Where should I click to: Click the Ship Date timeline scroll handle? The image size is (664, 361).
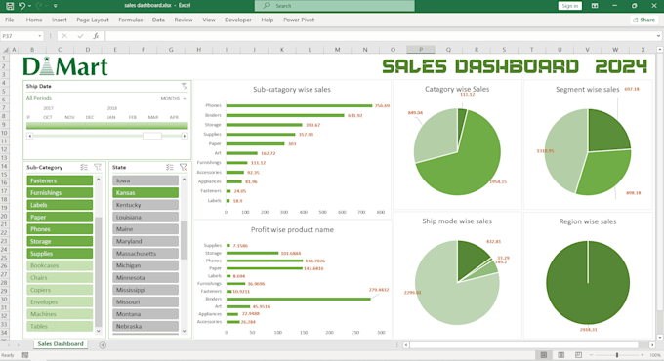click(152, 136)
